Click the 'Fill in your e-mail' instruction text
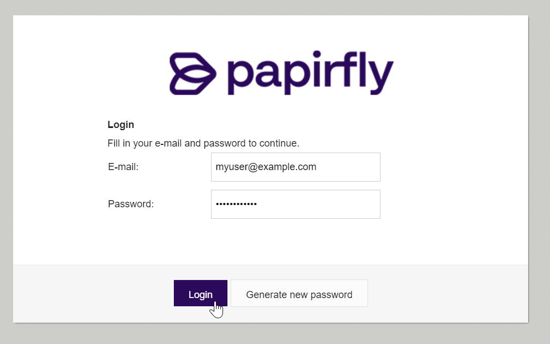This screenshot has height=344, width=550. [x=203, y=143]
